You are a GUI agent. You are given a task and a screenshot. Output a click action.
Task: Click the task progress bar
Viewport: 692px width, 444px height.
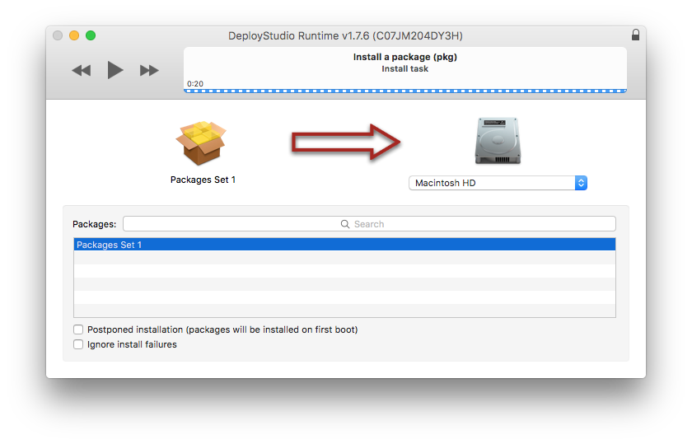[405, 91]
